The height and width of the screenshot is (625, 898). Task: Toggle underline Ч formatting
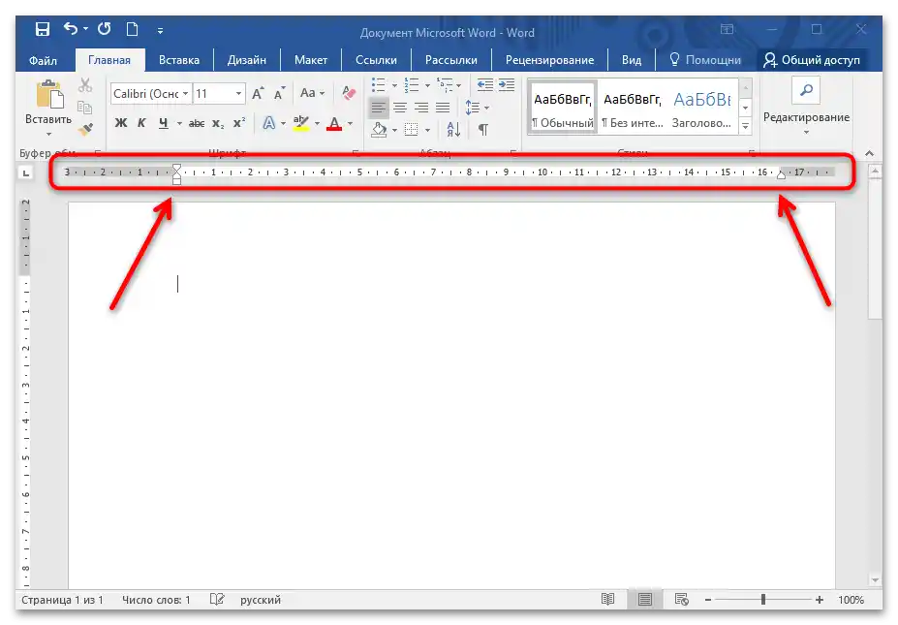163,123
